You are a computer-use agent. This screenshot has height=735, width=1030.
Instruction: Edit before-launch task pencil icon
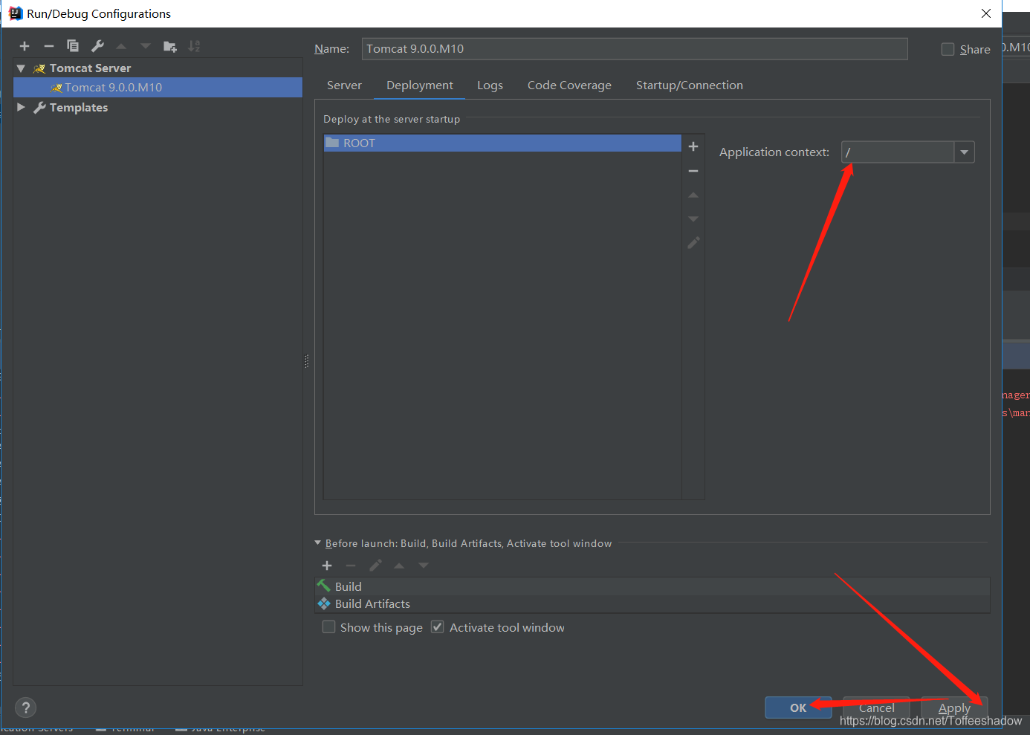375,566
